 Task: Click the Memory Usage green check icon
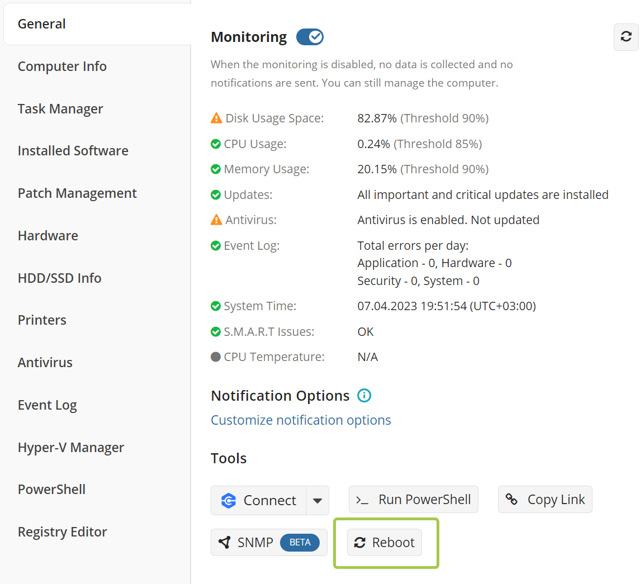click(216, 169)
